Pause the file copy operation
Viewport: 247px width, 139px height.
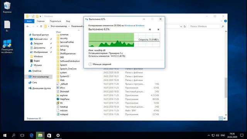150,29
